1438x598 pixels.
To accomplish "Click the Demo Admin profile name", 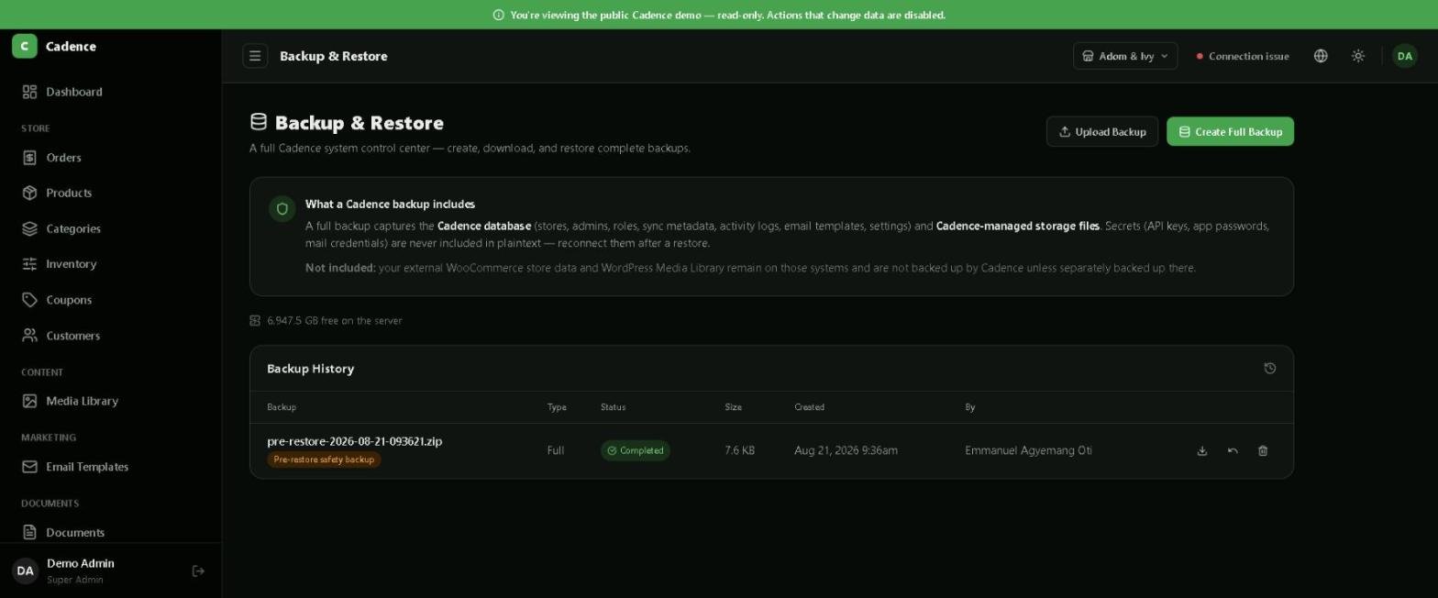I will pyautogui.click(x=81, y=563).
